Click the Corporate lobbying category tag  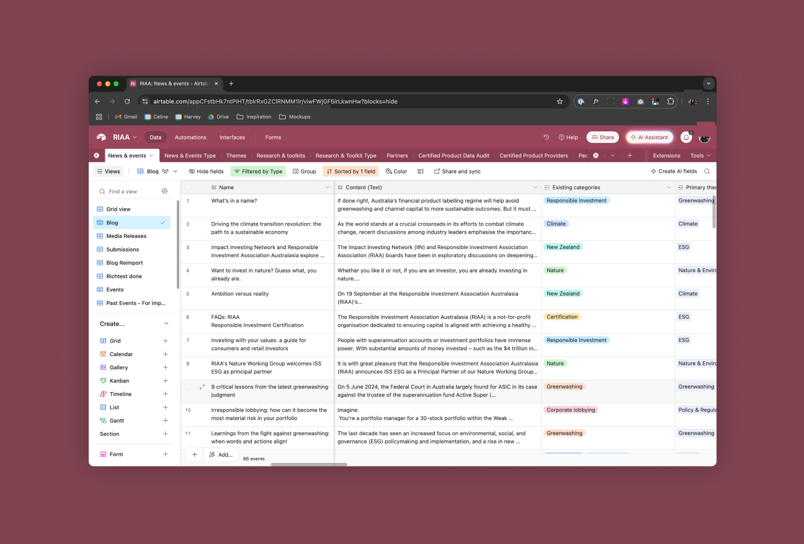pyautogui.click(x=571, y=410)
